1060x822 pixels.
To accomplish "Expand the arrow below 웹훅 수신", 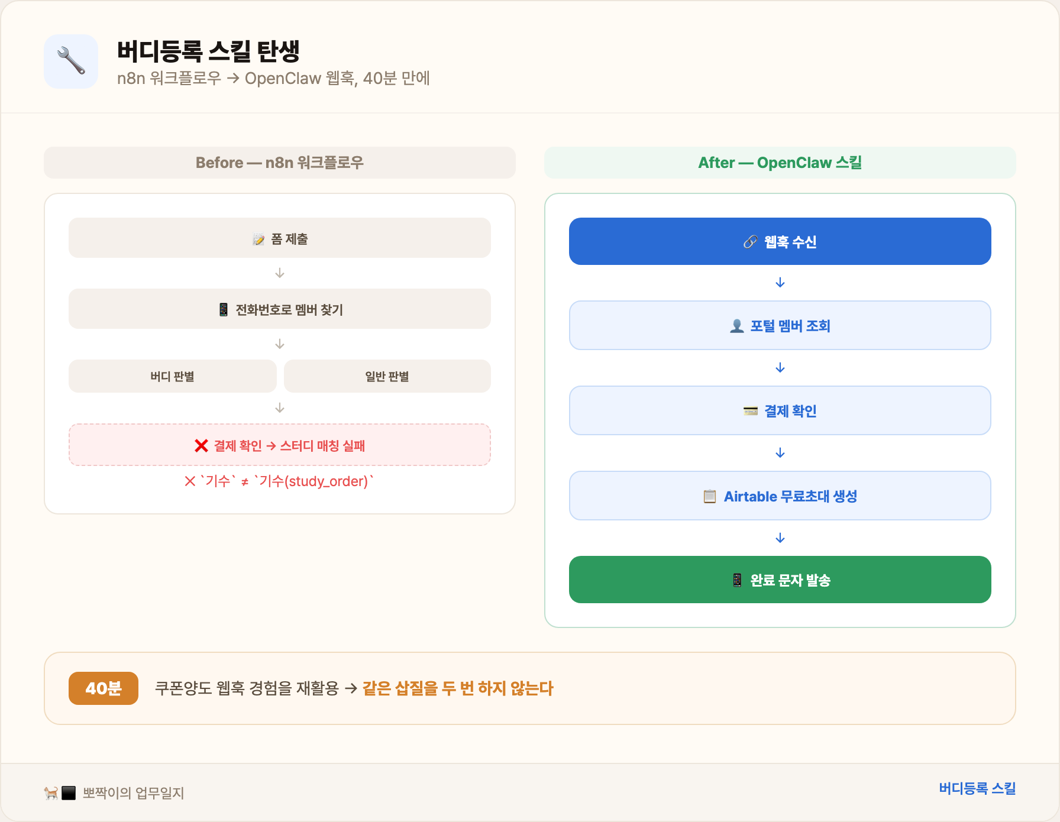I will [780, 283].
